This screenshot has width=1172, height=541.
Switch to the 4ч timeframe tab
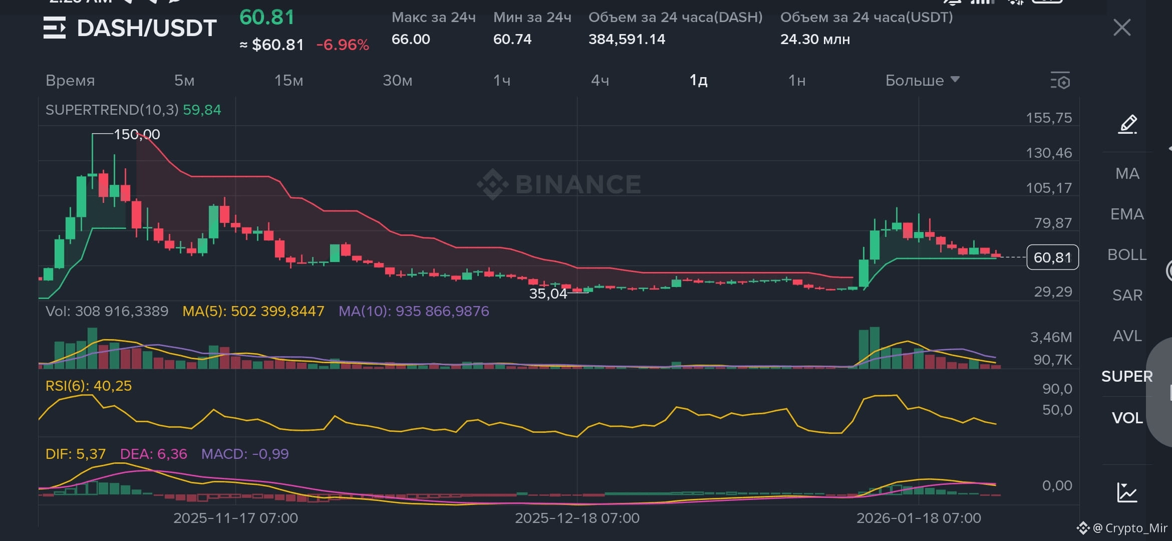pos(600,80)
